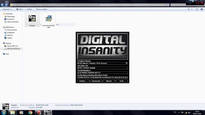The height and width of the screenshot is (115, 205).
Task: Click the network icon in system tray
Action: (186, 113)
